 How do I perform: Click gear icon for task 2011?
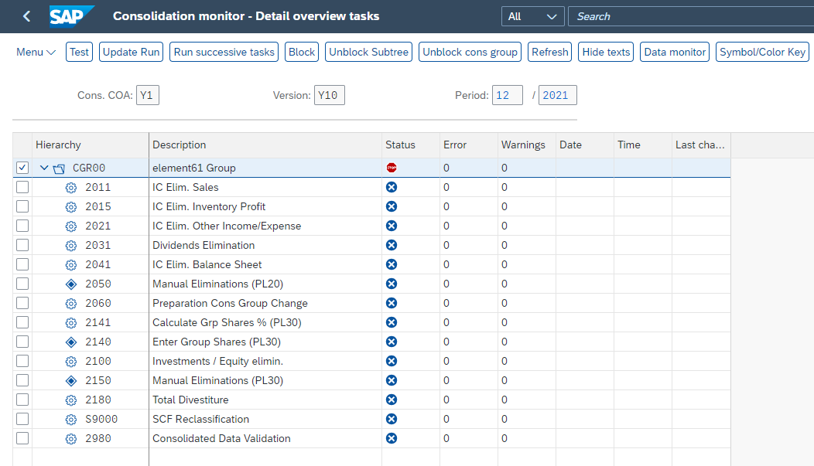pos(71,187)
